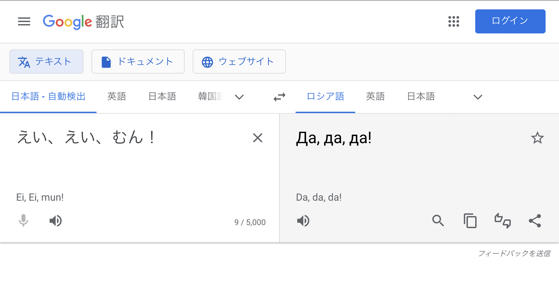Open the hamburger main menu
559x295 pixels.
[x=24, y=21]
